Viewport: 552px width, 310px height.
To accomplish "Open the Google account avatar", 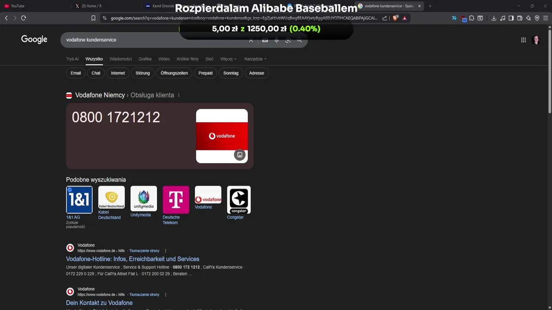I will coord(536,40).
